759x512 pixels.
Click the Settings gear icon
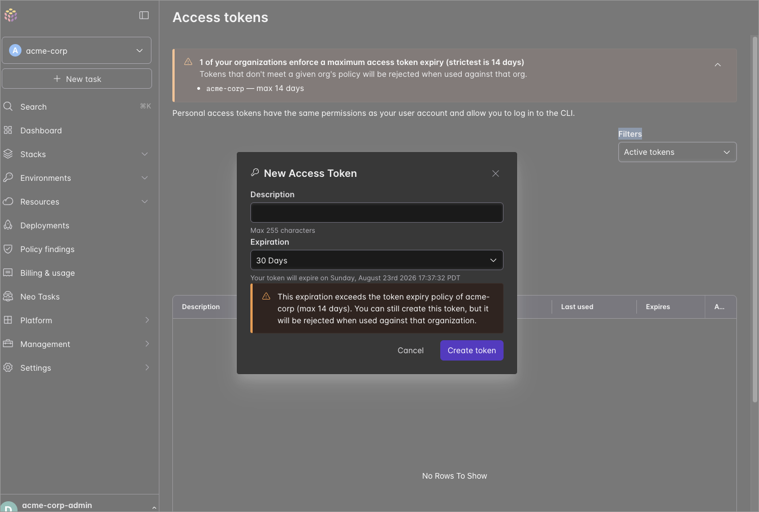pyautogui.click(x=8, y=367)
